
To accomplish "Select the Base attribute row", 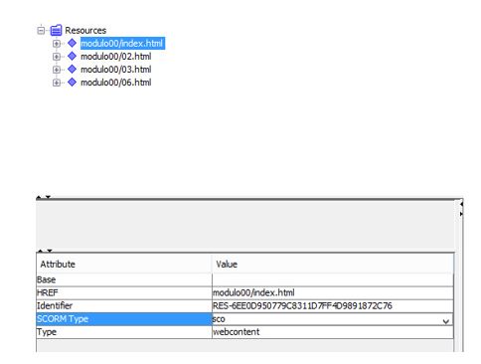I will tap(124, 279).
